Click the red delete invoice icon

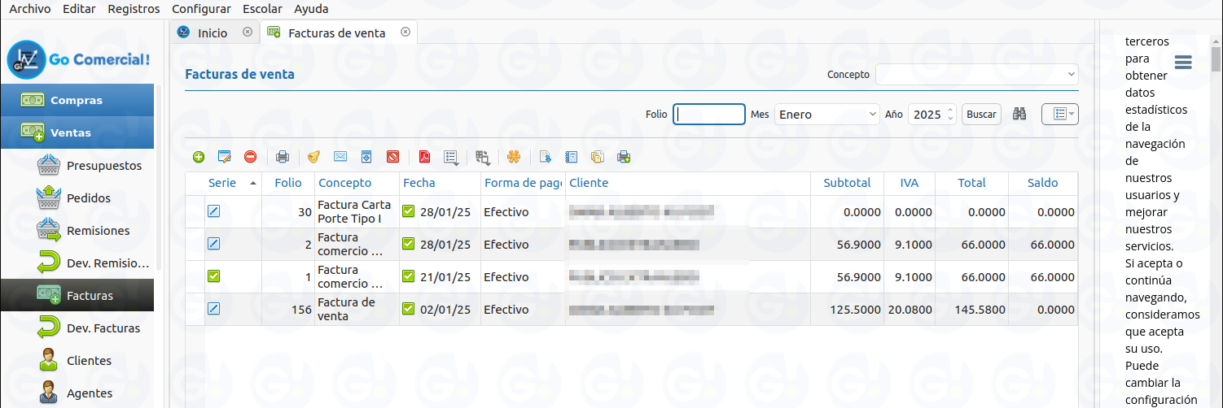250,157
